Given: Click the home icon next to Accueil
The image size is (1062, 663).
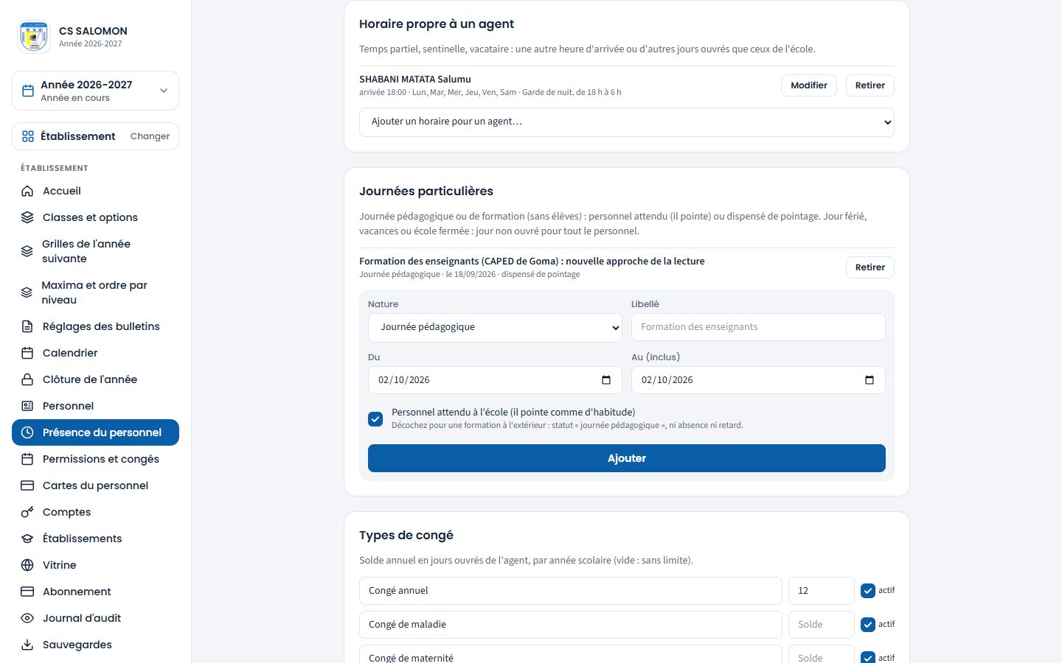Looking at the screenshot, I should coord(27,191).
